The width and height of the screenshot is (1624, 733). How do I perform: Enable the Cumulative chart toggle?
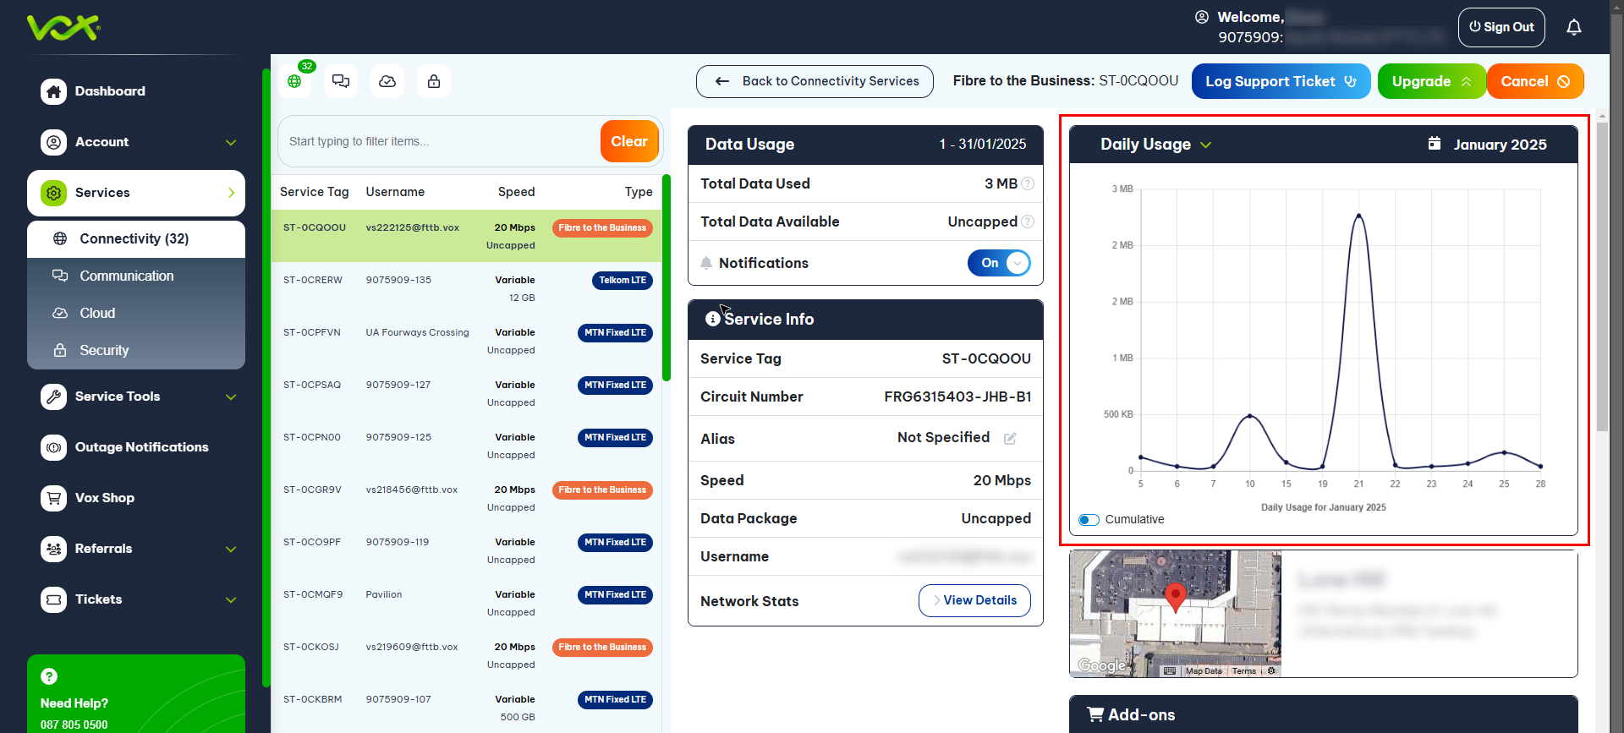(x=1089, y=519)
